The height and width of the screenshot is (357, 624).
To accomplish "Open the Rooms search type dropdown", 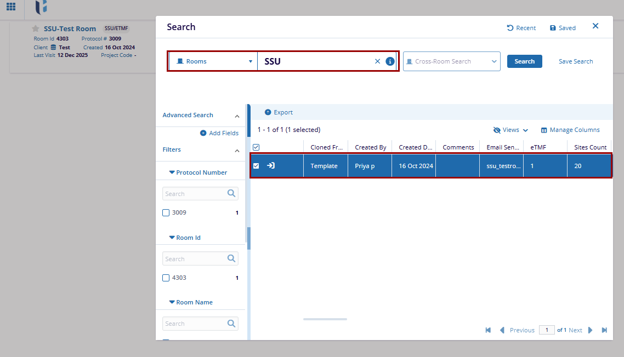I will pyautogui.click(x=213, y=61).
